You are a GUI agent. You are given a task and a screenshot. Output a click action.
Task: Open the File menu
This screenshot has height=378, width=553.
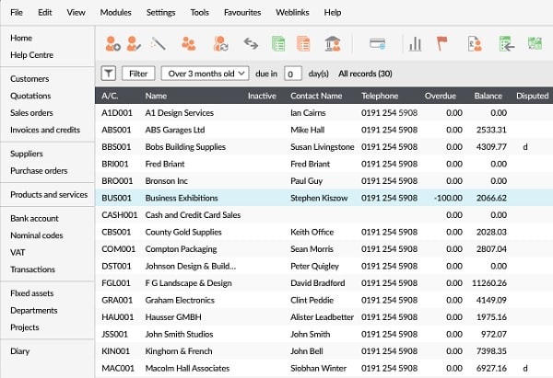coord(17,12)
